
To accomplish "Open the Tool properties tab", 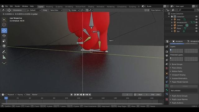I will [167, 47].
